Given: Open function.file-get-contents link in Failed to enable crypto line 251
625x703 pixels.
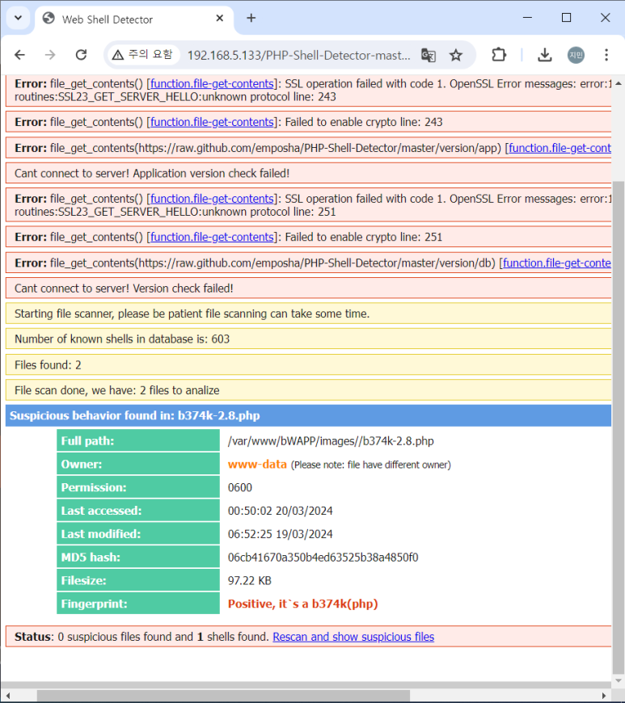Looking at the screenshot, I should [212, 237].
